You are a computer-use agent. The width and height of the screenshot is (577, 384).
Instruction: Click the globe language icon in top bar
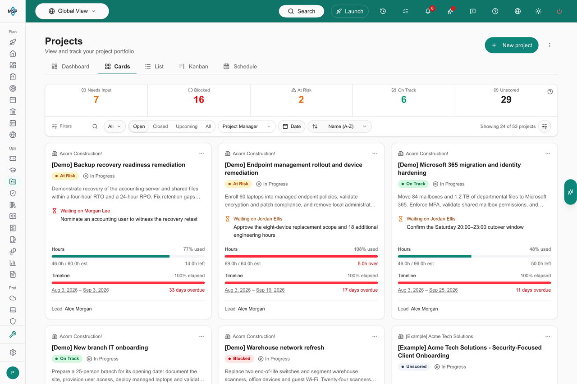pos(517,11)
